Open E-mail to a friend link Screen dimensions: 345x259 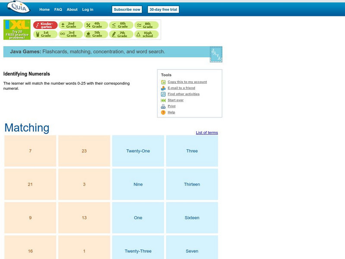coord(181,88)
